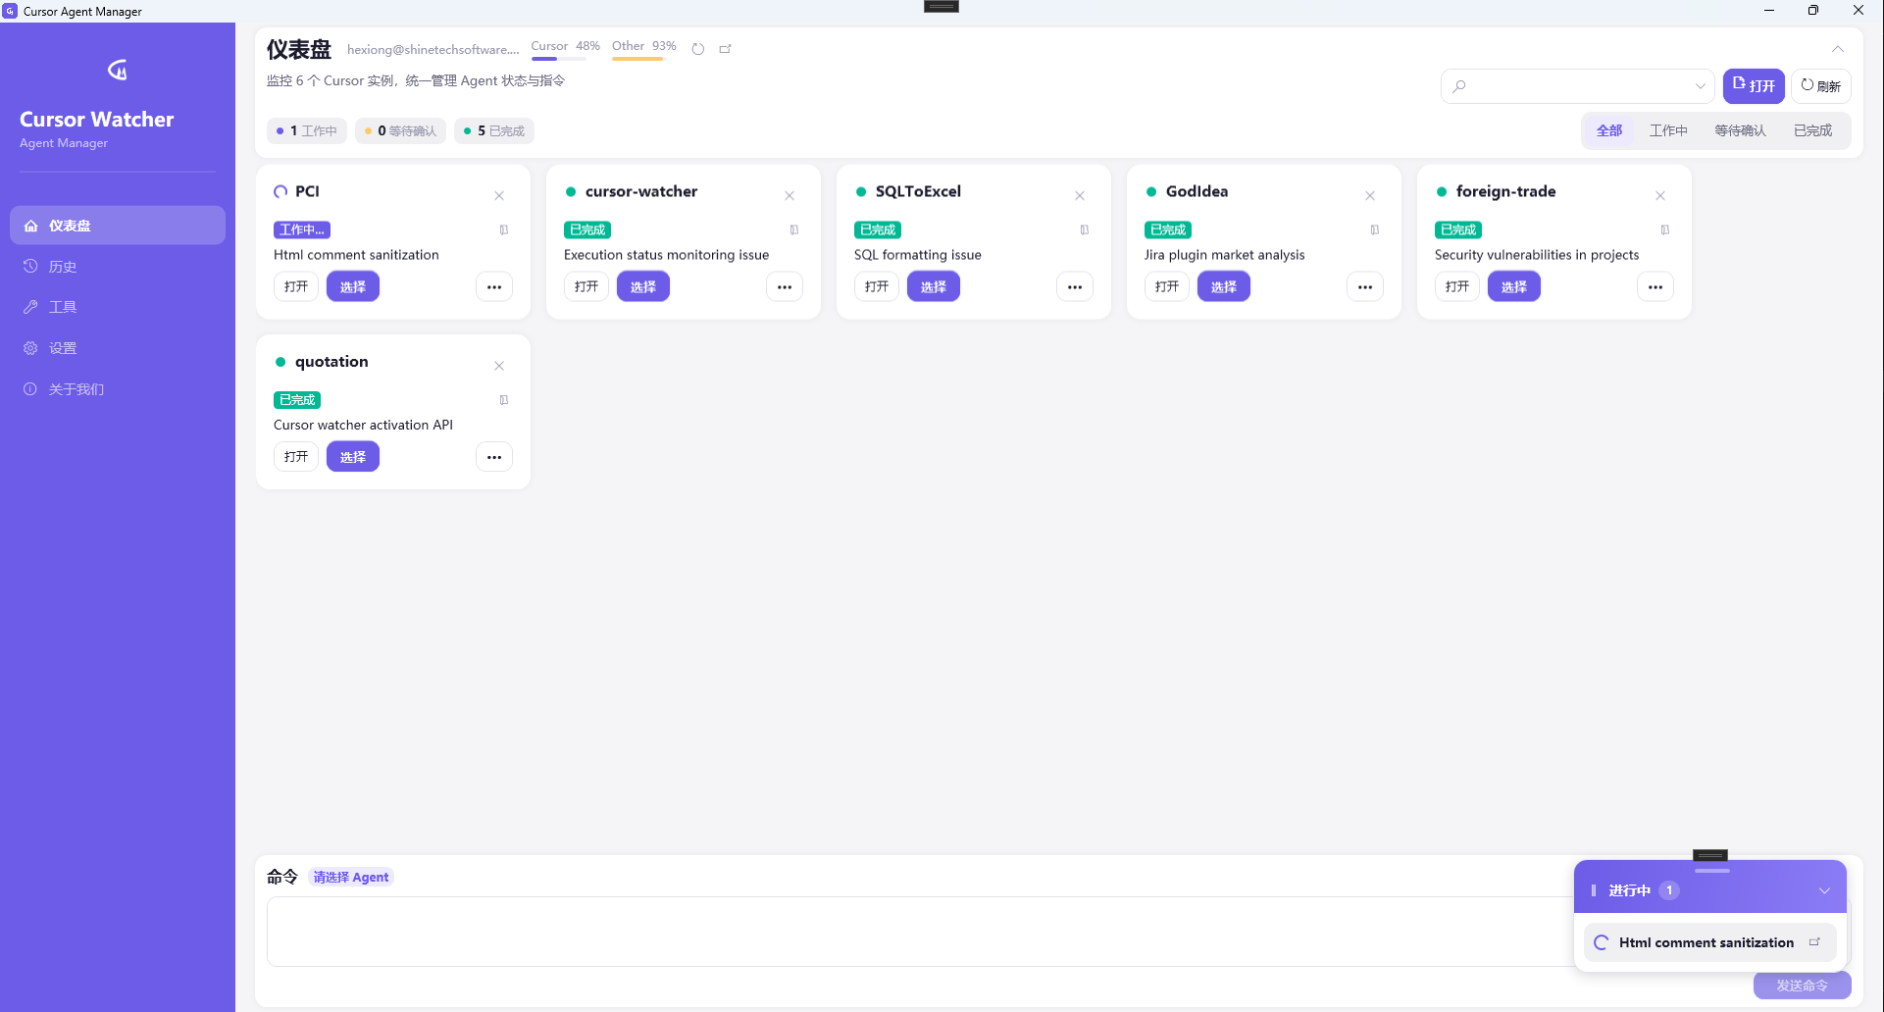Open the 关于我们 about sidebar item

(118, 389)
